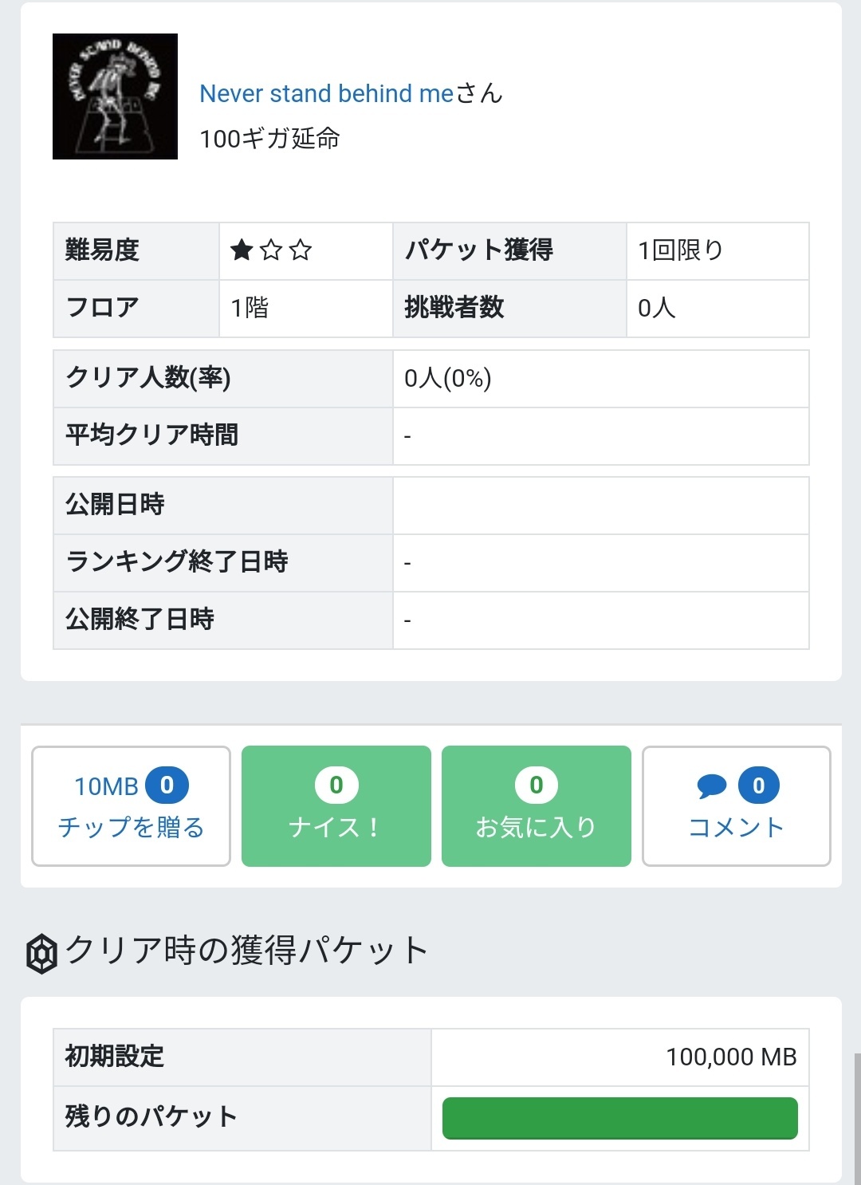This screenshot has width=861, height=1185.
Task: Click the 100ギガ延命 title text
Action: (269, 139)
